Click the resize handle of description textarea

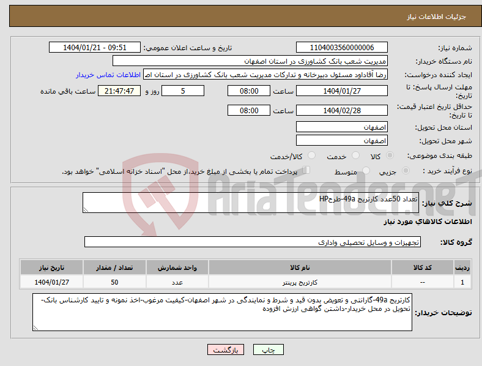point(86,210)
